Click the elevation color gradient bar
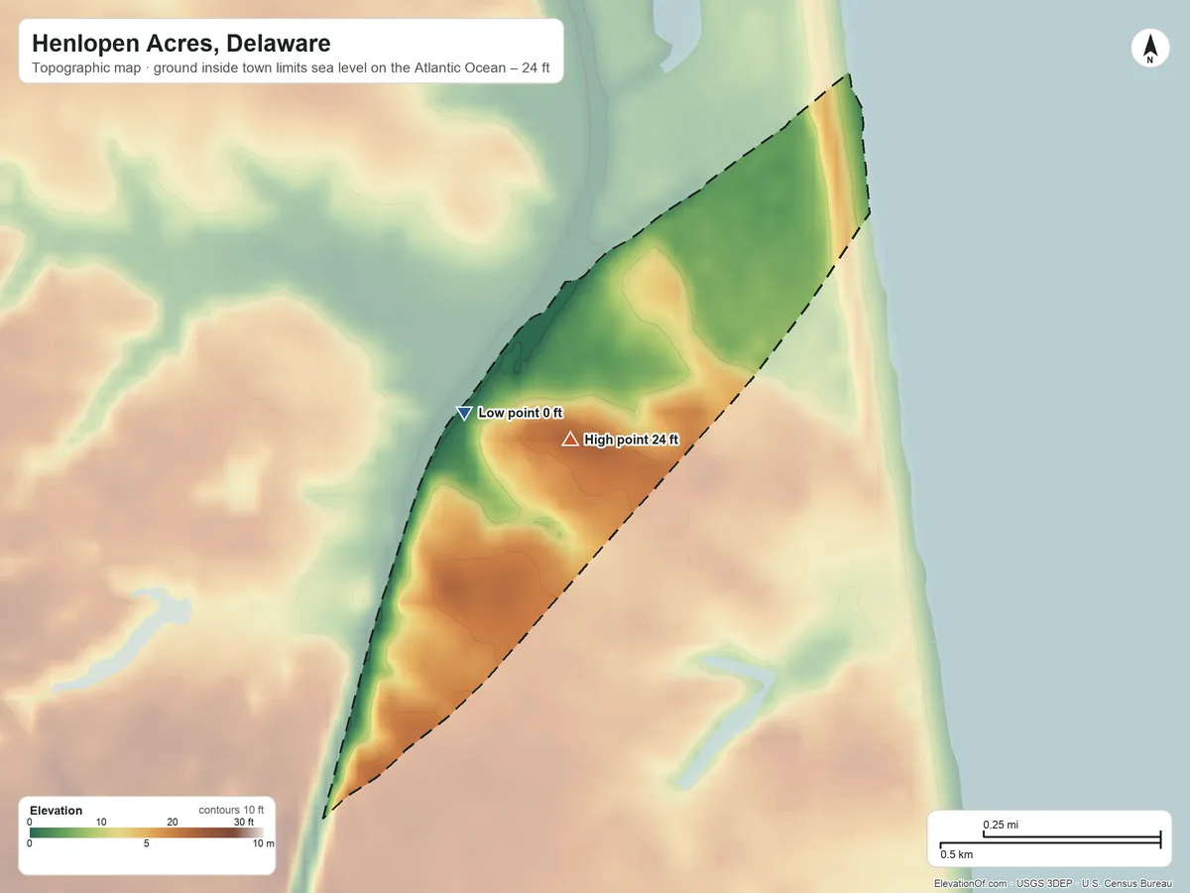Screen dimensions: 1190x893 (147, 833)
